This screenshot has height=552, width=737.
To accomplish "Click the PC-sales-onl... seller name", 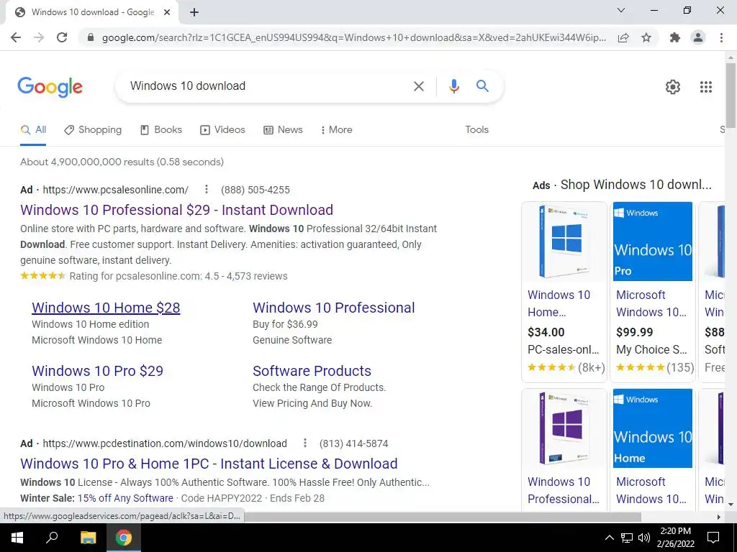I will coord(563,350).
